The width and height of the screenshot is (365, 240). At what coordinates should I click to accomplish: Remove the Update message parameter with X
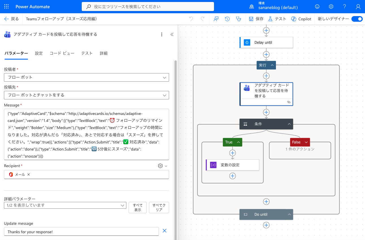pyautogui.click(x=165, y=231)
